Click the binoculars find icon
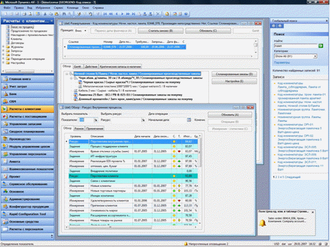Screen dimensions: 330x247 pos(64,14)
